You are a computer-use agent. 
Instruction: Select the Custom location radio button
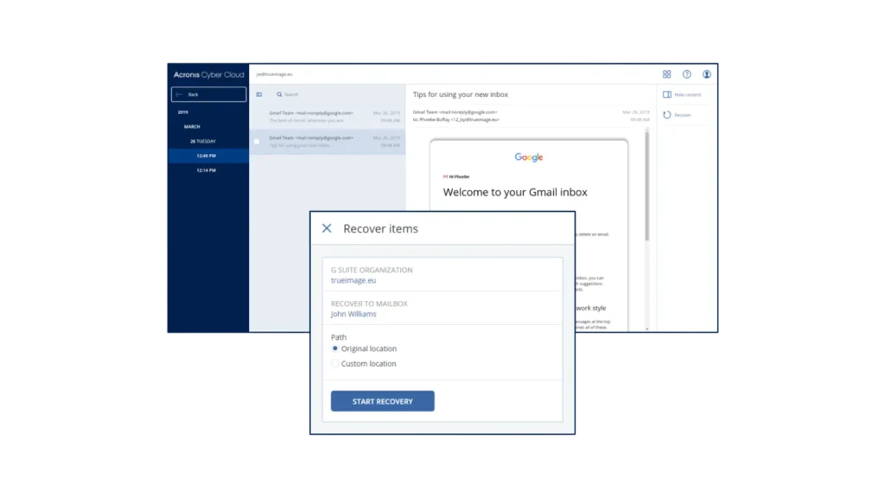click(334, 364)
